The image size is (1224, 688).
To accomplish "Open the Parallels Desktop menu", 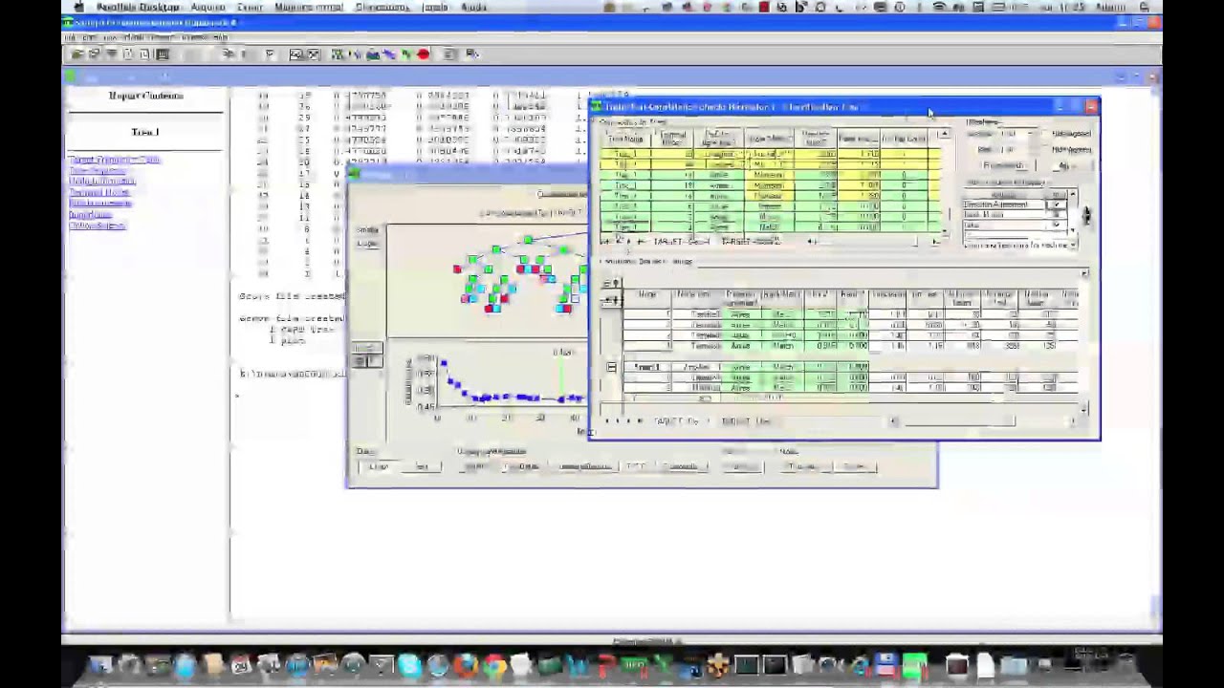I will coord(137,7).
